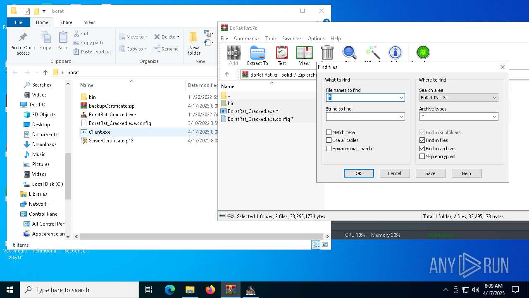Screen dimensions: 529x298
Task: Click the Extract To toolbar icon
Action: tap(257, 56)
